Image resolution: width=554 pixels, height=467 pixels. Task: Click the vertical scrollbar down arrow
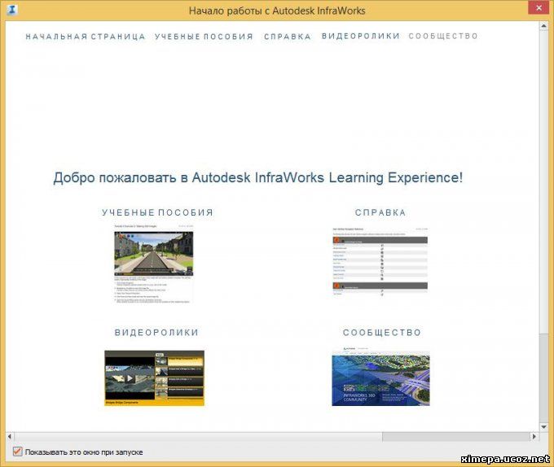tap(544, 425)
